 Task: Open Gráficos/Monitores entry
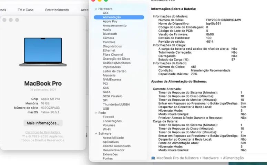117,63
